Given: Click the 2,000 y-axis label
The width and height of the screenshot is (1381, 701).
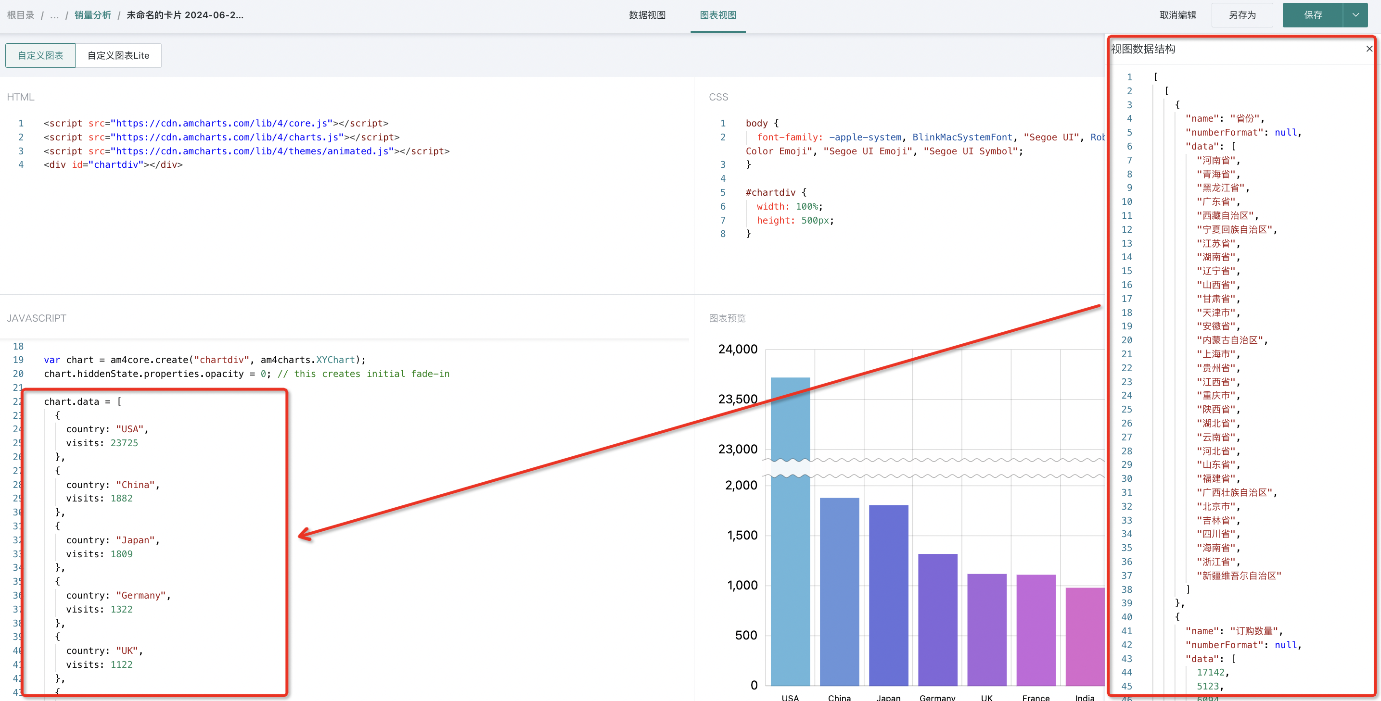Looking at the screenshot, I should pos(741,485).
